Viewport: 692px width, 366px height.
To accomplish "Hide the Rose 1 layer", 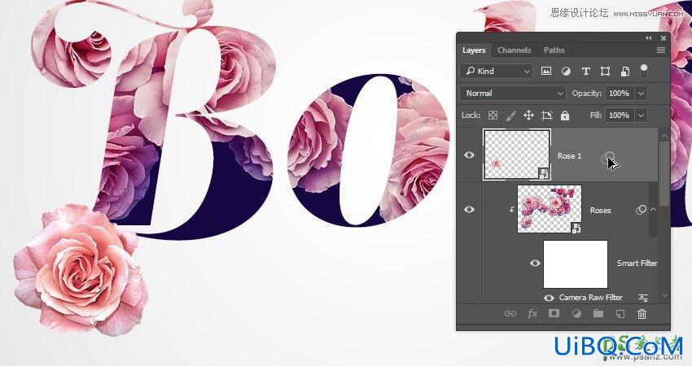I will coord(469,155).
